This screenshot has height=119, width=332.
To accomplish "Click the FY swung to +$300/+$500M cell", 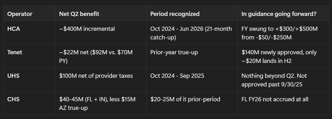I will coord(283,33).
